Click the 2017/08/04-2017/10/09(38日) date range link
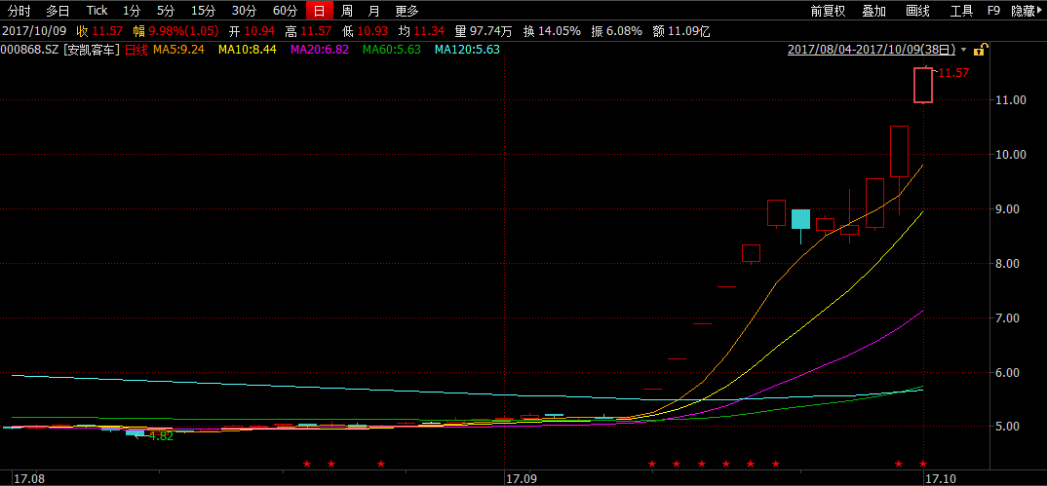 click(x=872, y=50)
